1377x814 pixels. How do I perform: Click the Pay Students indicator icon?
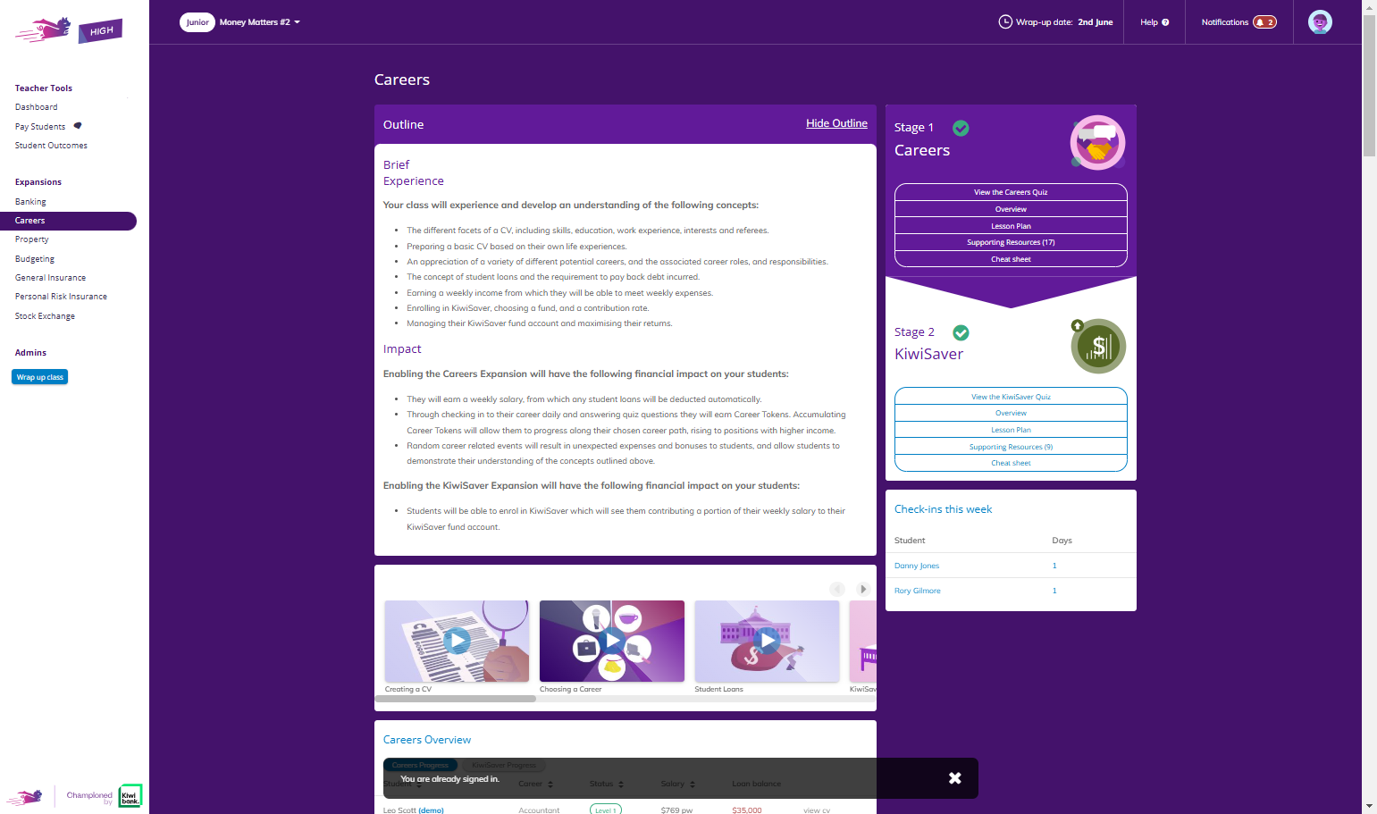78,126
